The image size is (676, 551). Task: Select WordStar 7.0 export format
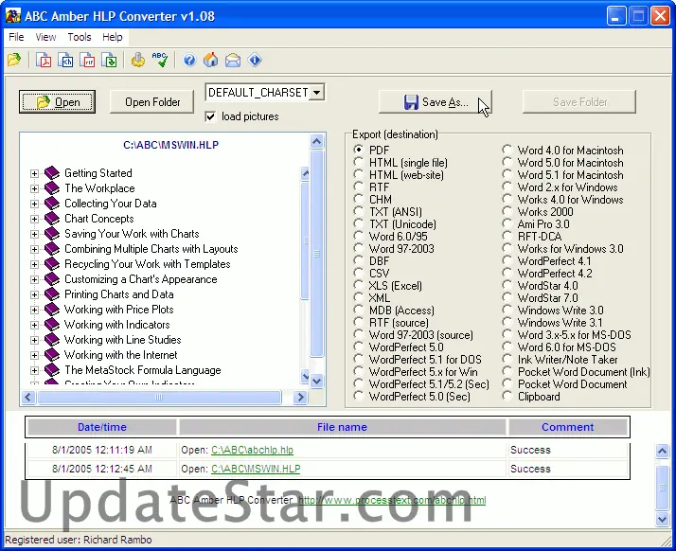507,297
